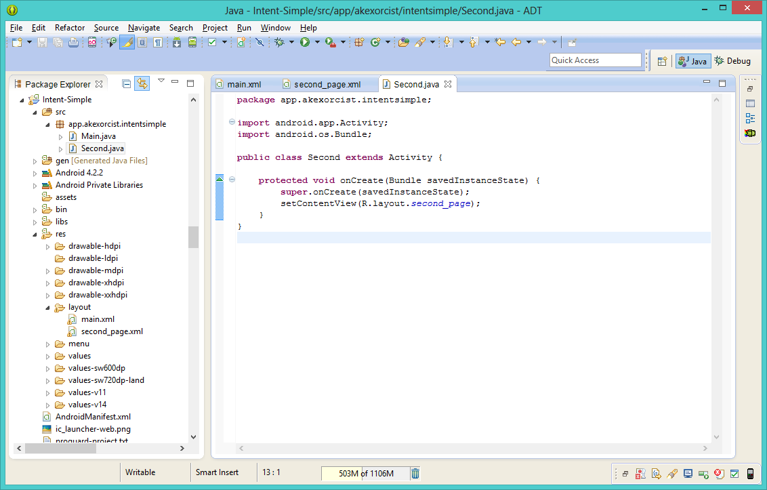Click the blue monitor Console icon in status bar

pos(688,473)
